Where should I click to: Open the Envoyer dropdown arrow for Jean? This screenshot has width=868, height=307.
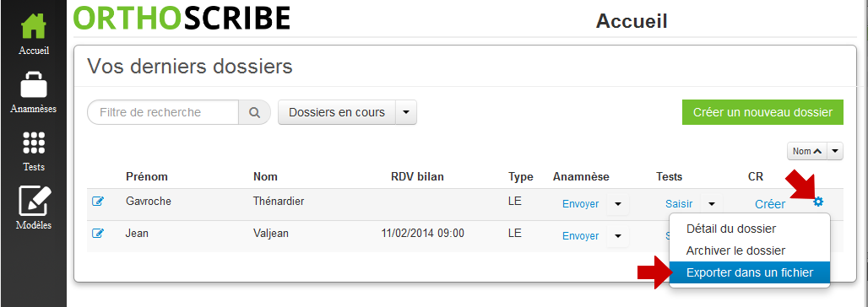[x=618, y=236]
